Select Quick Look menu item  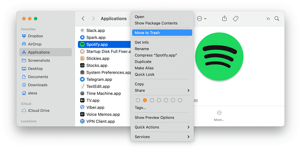point(162,74)
